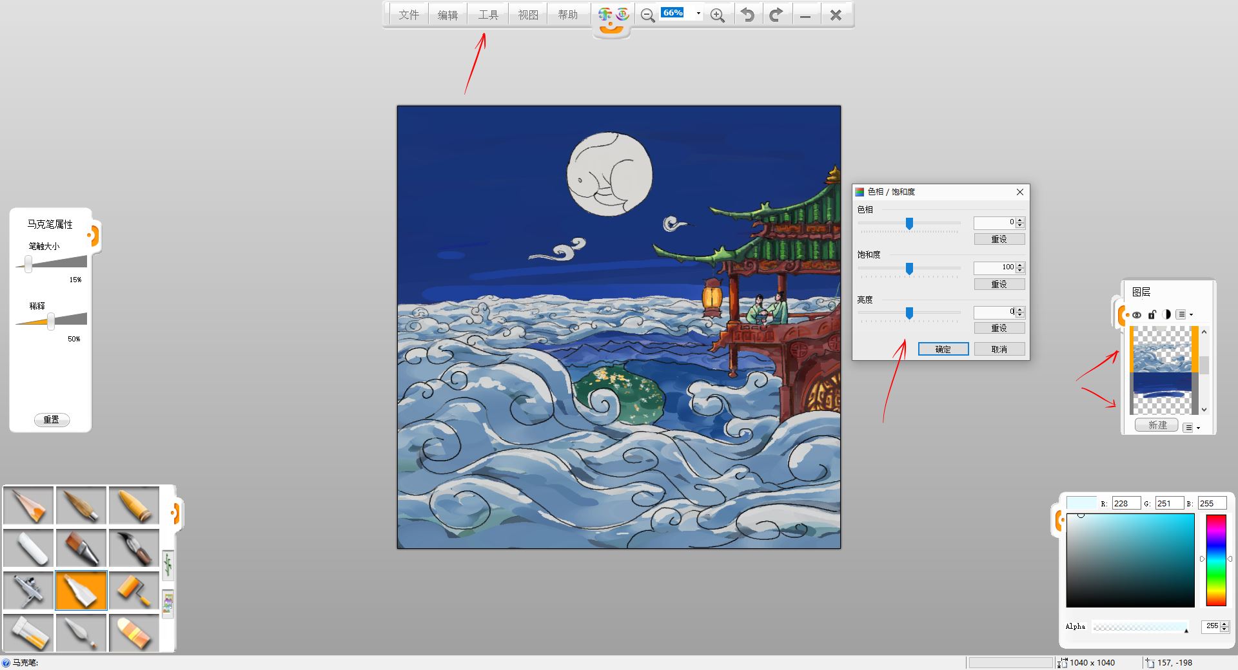Click the 饱和度 slider handle
Screen dimensions: 1238x670
pyautogui.click(x=909, y=268)
